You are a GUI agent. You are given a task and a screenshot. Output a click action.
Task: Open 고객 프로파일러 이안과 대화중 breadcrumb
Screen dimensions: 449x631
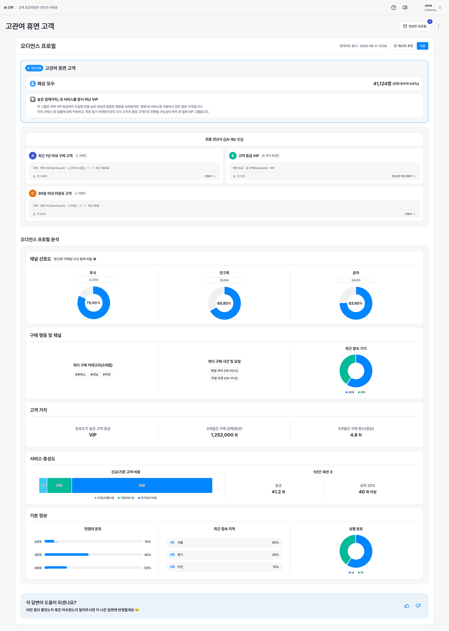pyautogui.click(x=38, y=8)
